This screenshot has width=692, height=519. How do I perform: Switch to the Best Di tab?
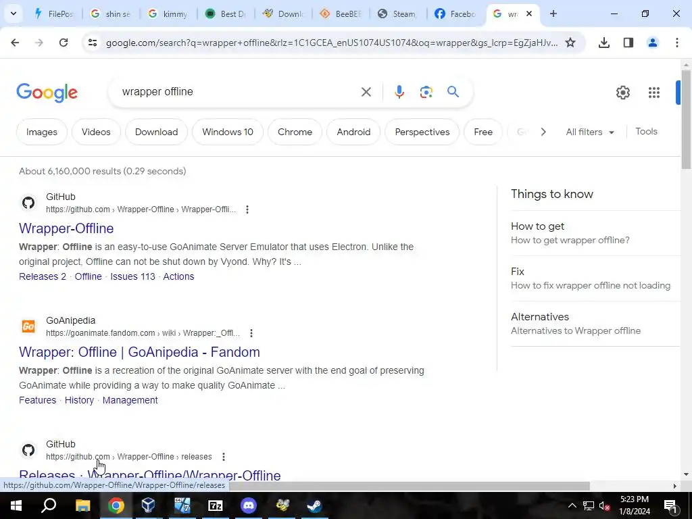pos(226,14)
